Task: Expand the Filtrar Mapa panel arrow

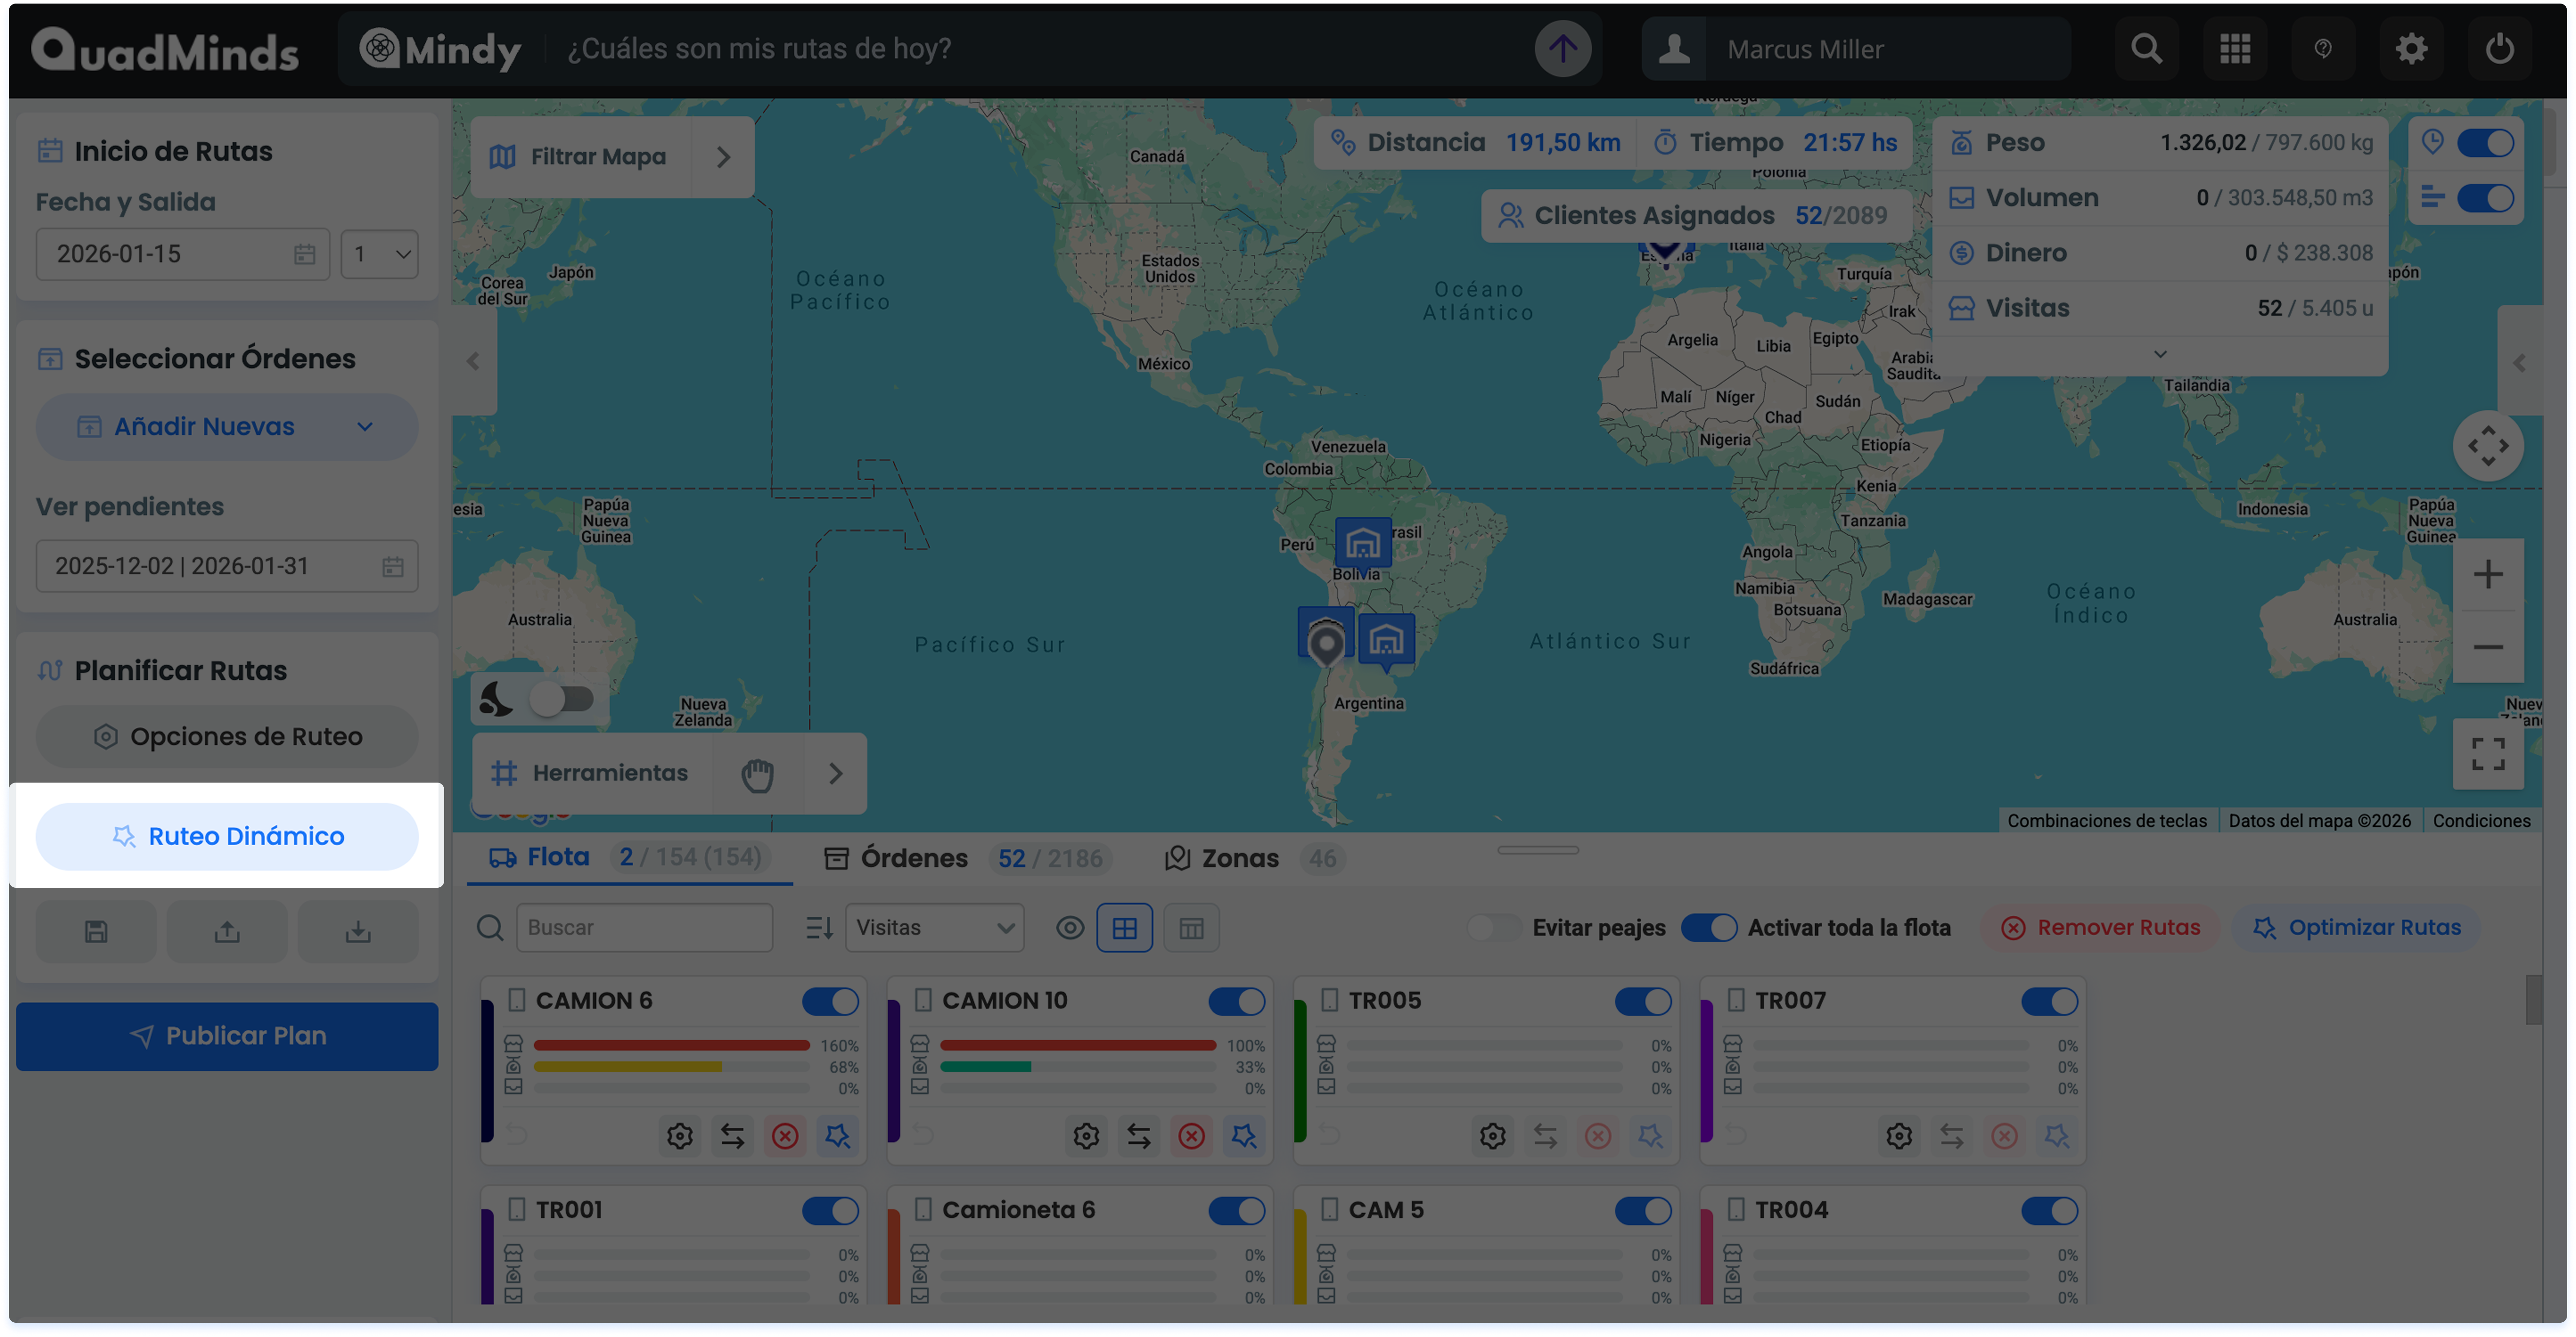Action: [x=724, y=157]
